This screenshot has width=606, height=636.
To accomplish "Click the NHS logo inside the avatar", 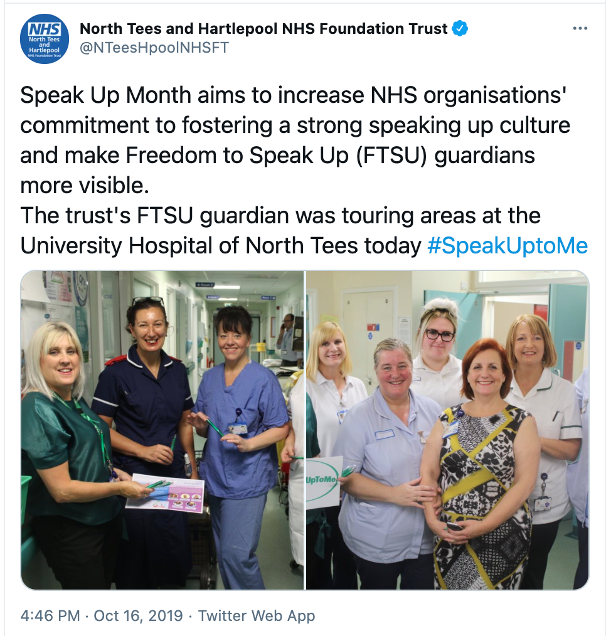I will [44, 29].
